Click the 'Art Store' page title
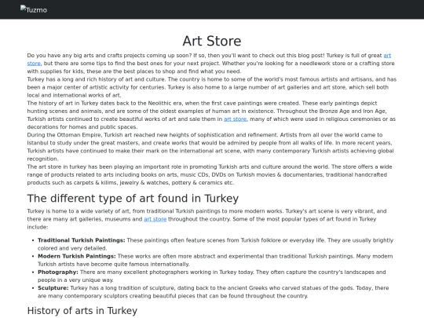 (x=212, y=41)
